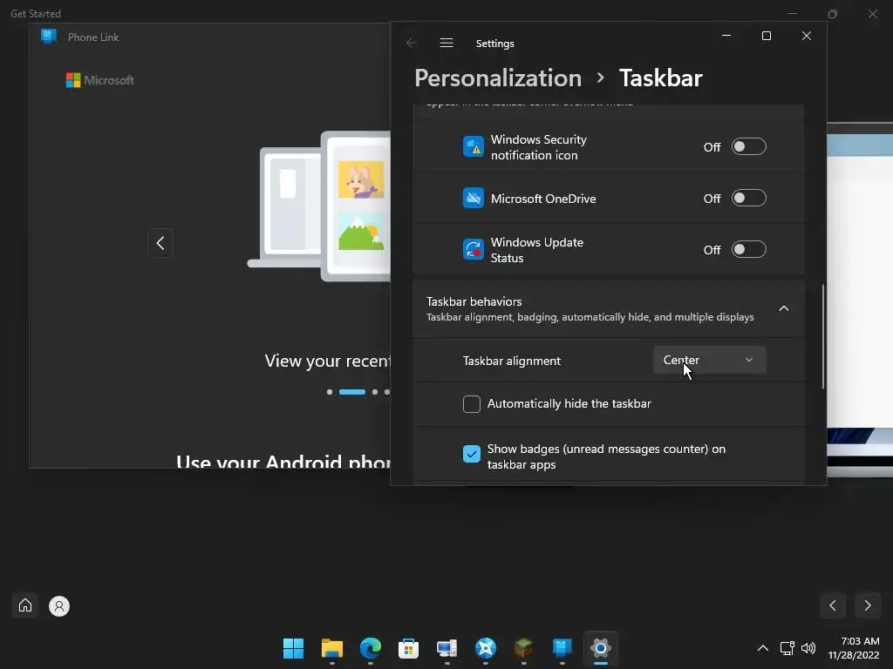The width and height of the screenshot is (893, 669).
Task: Click the Windows Security shield icon
Action: 473,146
